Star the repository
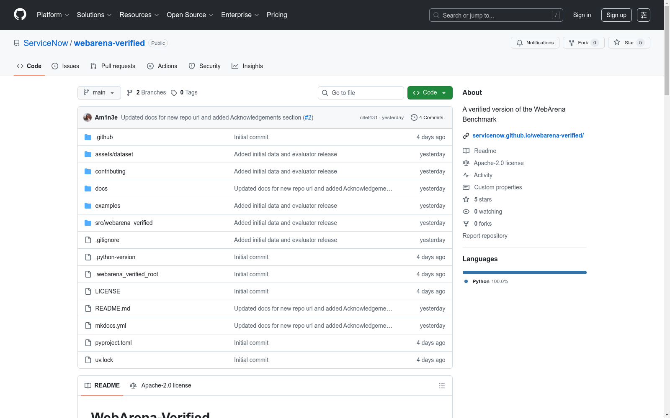This screenshot has height=418, width=670. pyautogui.click(x=629, y=43)
